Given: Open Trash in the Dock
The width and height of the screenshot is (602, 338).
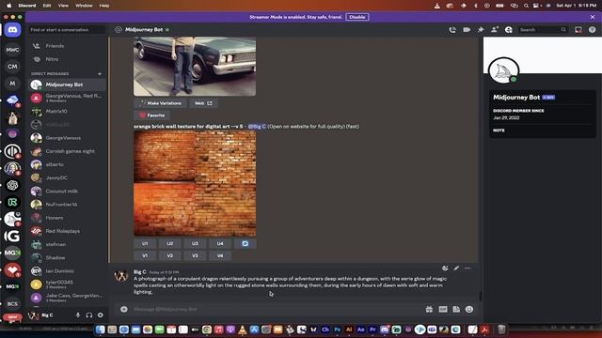Looking at the screenshot, I should click(501, 330).
